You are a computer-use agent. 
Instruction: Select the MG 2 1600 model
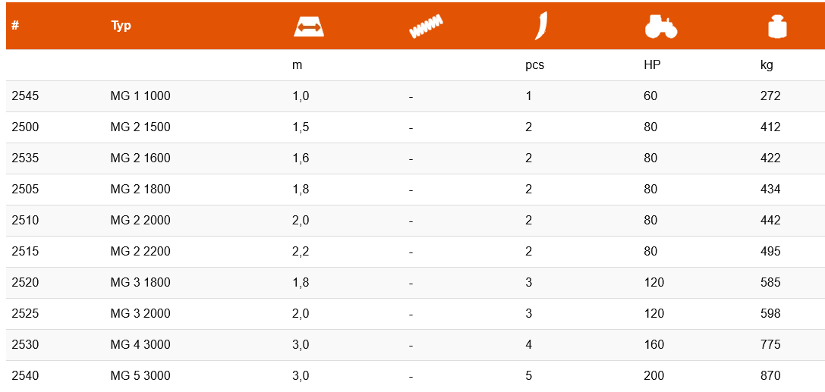tap(140, 158)
